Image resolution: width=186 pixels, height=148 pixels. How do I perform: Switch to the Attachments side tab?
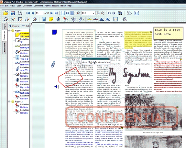(x=4, y=48)
